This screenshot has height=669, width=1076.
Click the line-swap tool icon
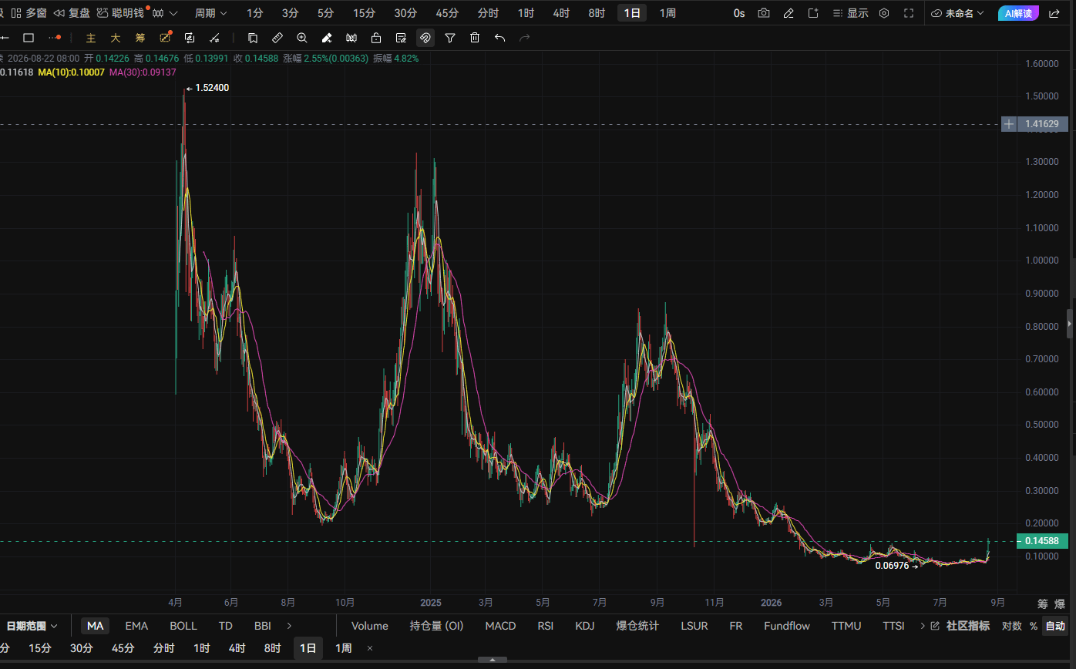coord(214,38)
